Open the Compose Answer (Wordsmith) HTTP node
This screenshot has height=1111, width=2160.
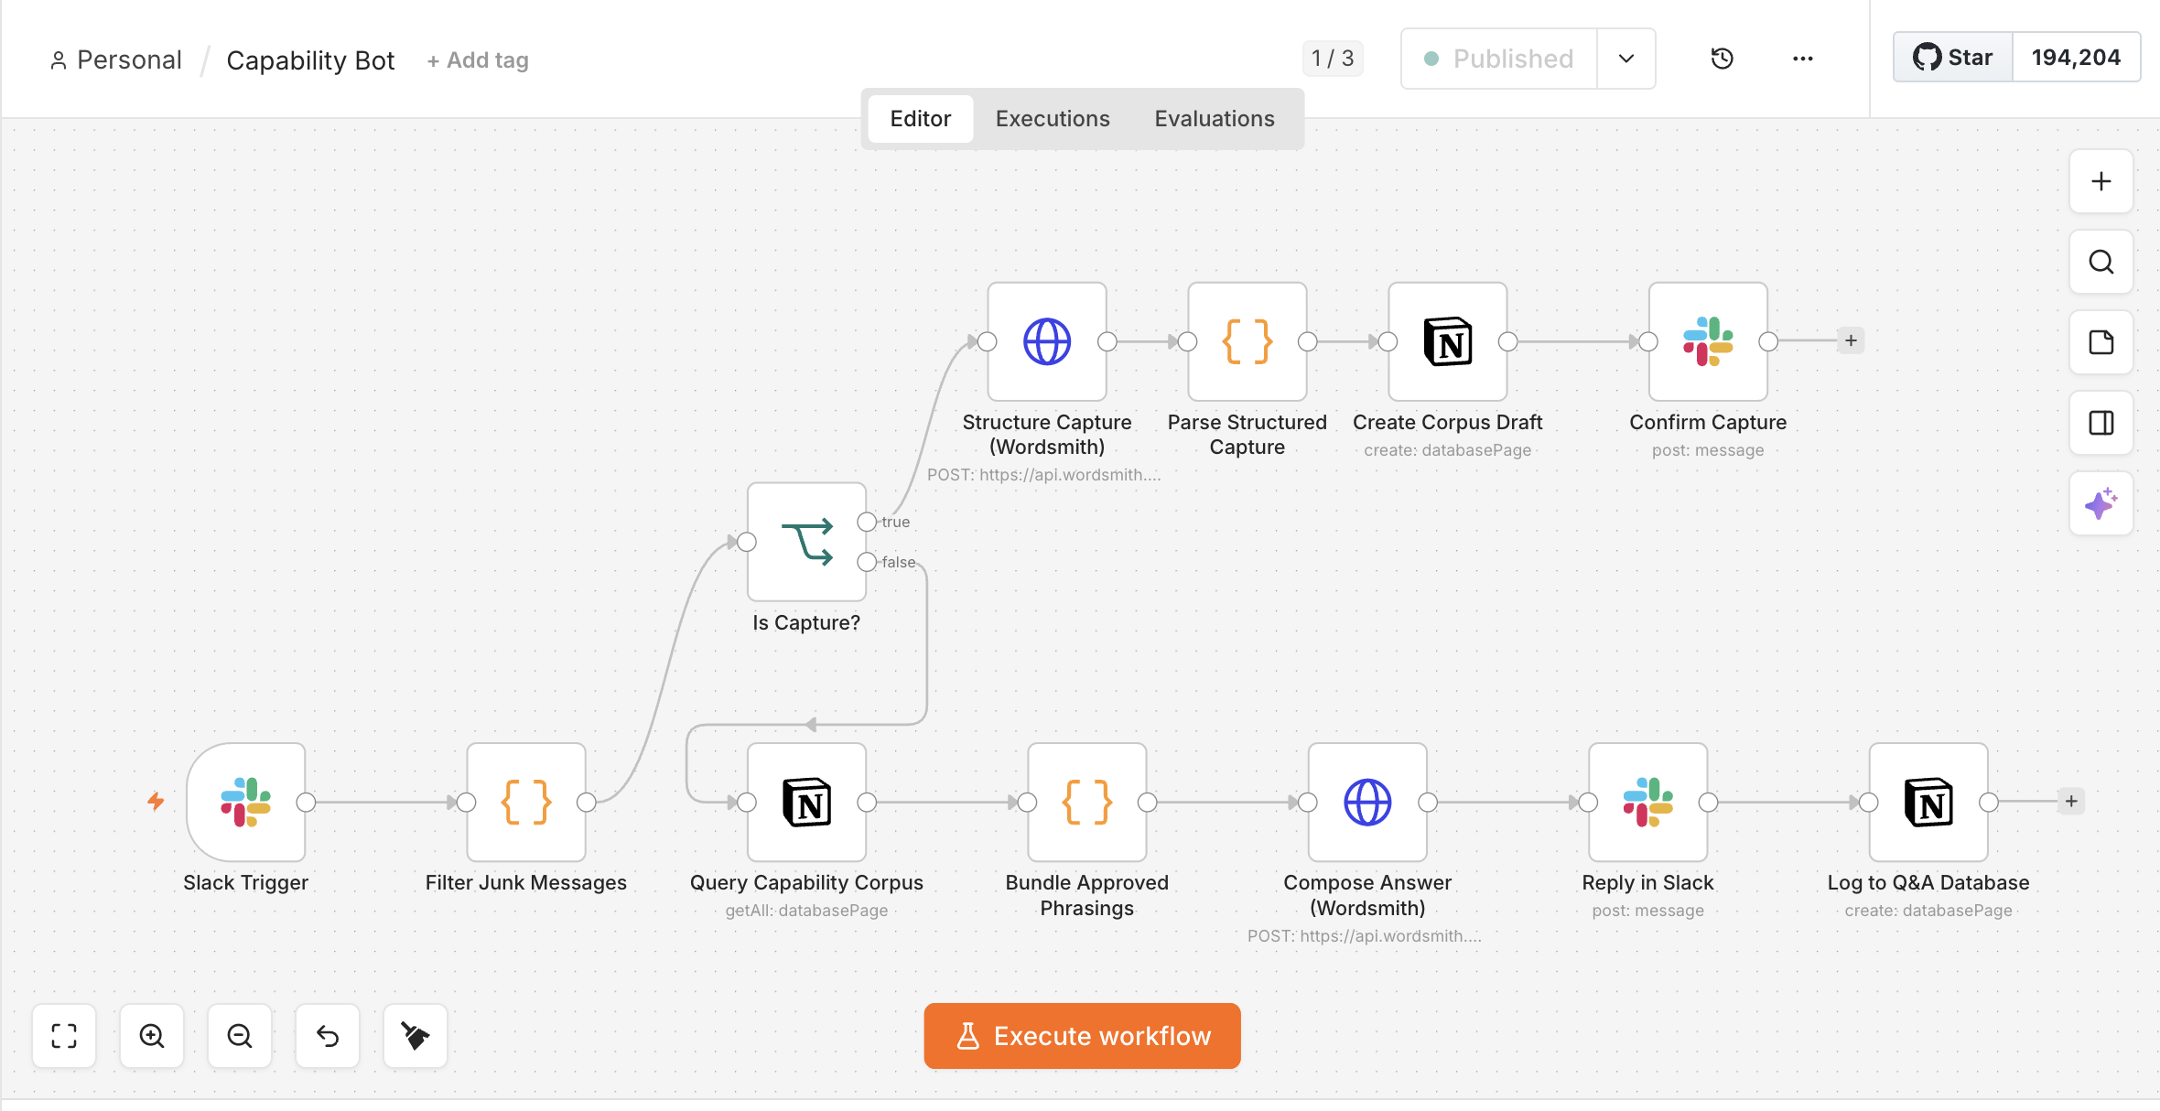click(x=1367, y=802)
